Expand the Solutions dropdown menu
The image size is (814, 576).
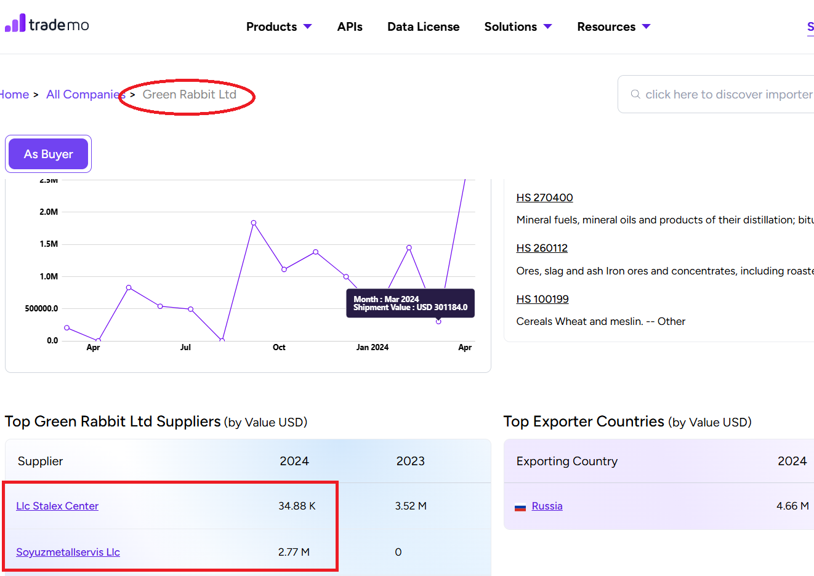click(518, 26)
